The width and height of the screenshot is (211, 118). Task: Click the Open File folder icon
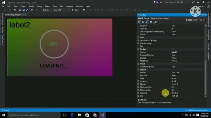pos(20,10)
